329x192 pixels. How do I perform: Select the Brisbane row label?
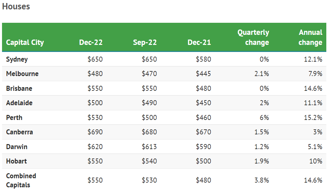[x=19, y=88]
